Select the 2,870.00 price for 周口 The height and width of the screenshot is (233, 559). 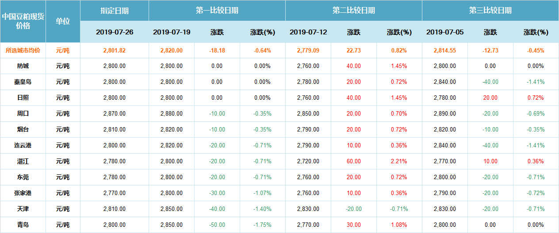click(x=114, y=113)
